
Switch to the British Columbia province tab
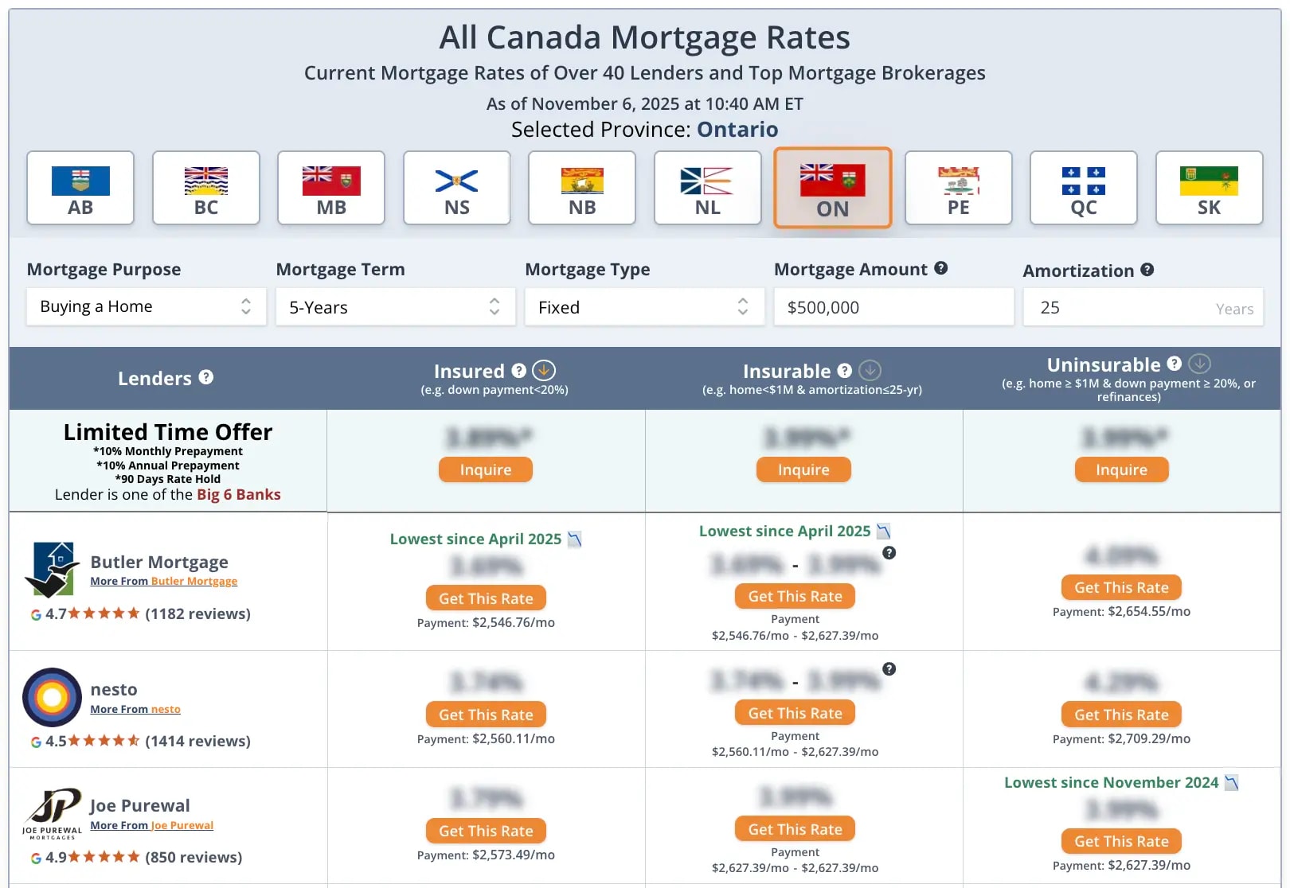click(x=205, y=189)
